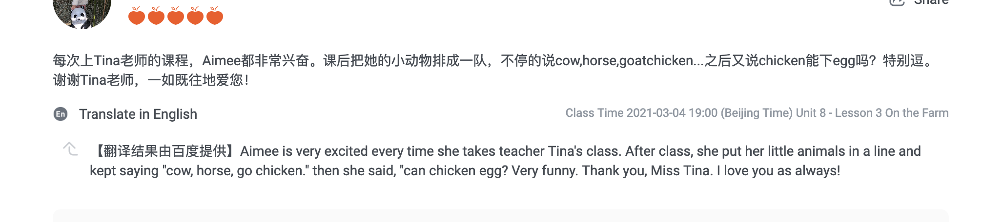Click the review line starting 谢谢Tina老师
The image size is (983, 222).
coord(151,80)
